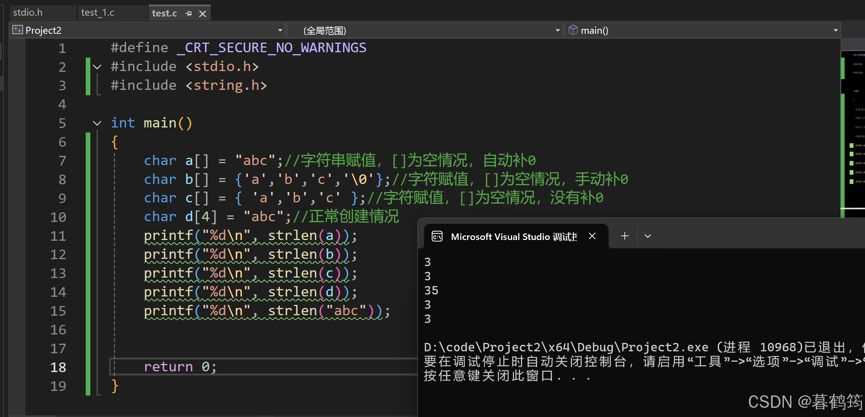Image resolution: width=865 pixels, height=417 pixels.
Task: Switch to the test_1.c tab
Action: 98,13
